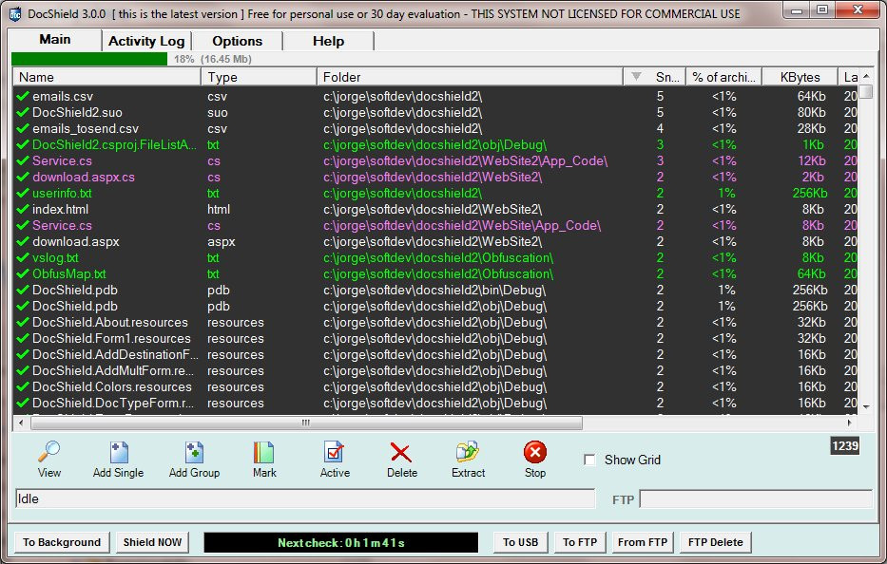Click green checkmark beside DocShield.Colors.resources
Viewport: 887px width, 564px height.
pos(23,387)
